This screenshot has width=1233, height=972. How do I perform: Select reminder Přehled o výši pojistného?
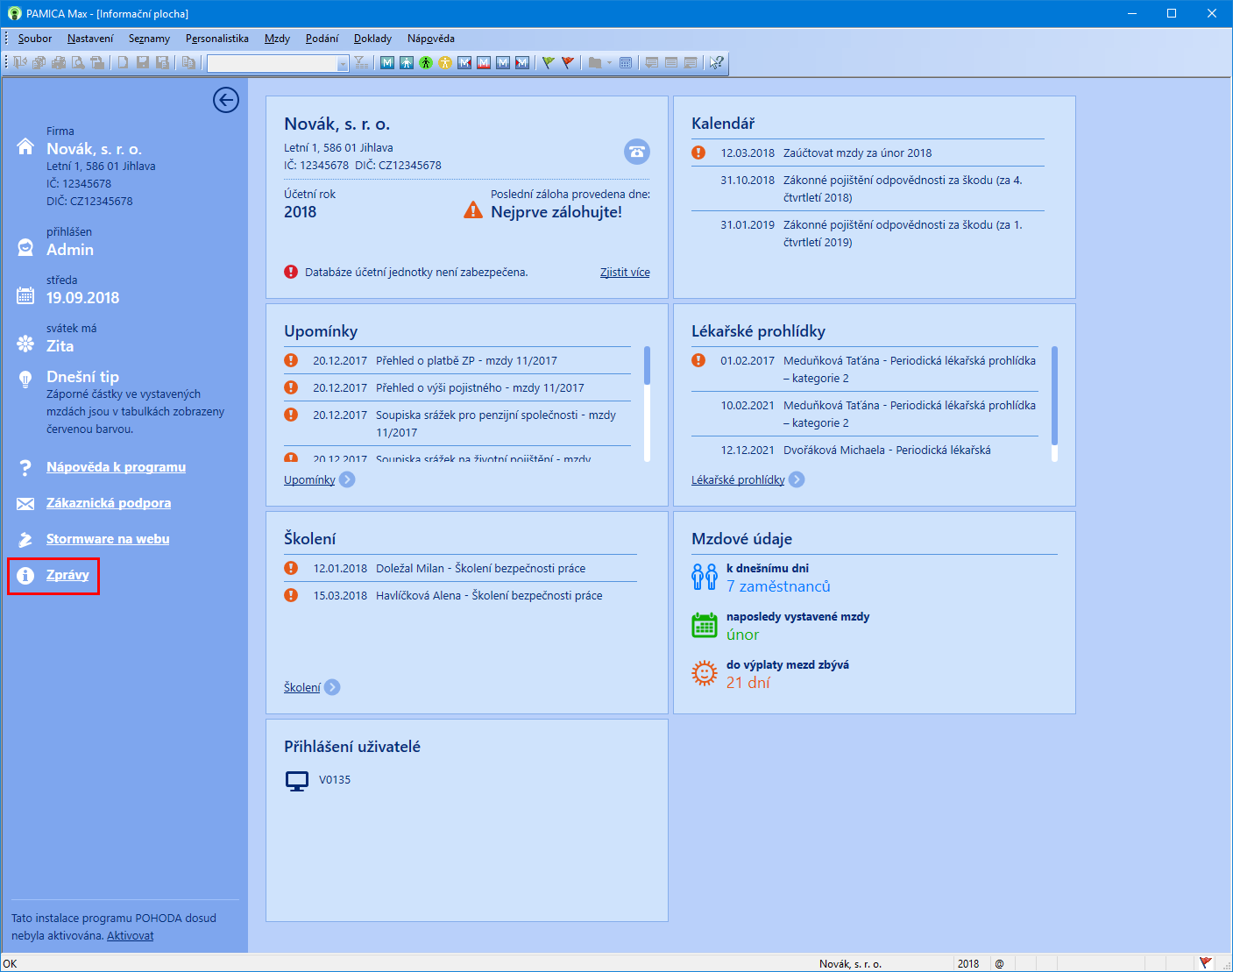coord(457,387)
